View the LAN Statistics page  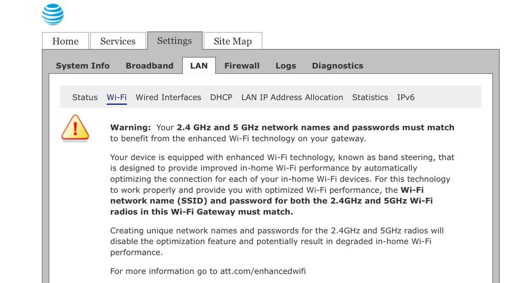coord(370,97)
